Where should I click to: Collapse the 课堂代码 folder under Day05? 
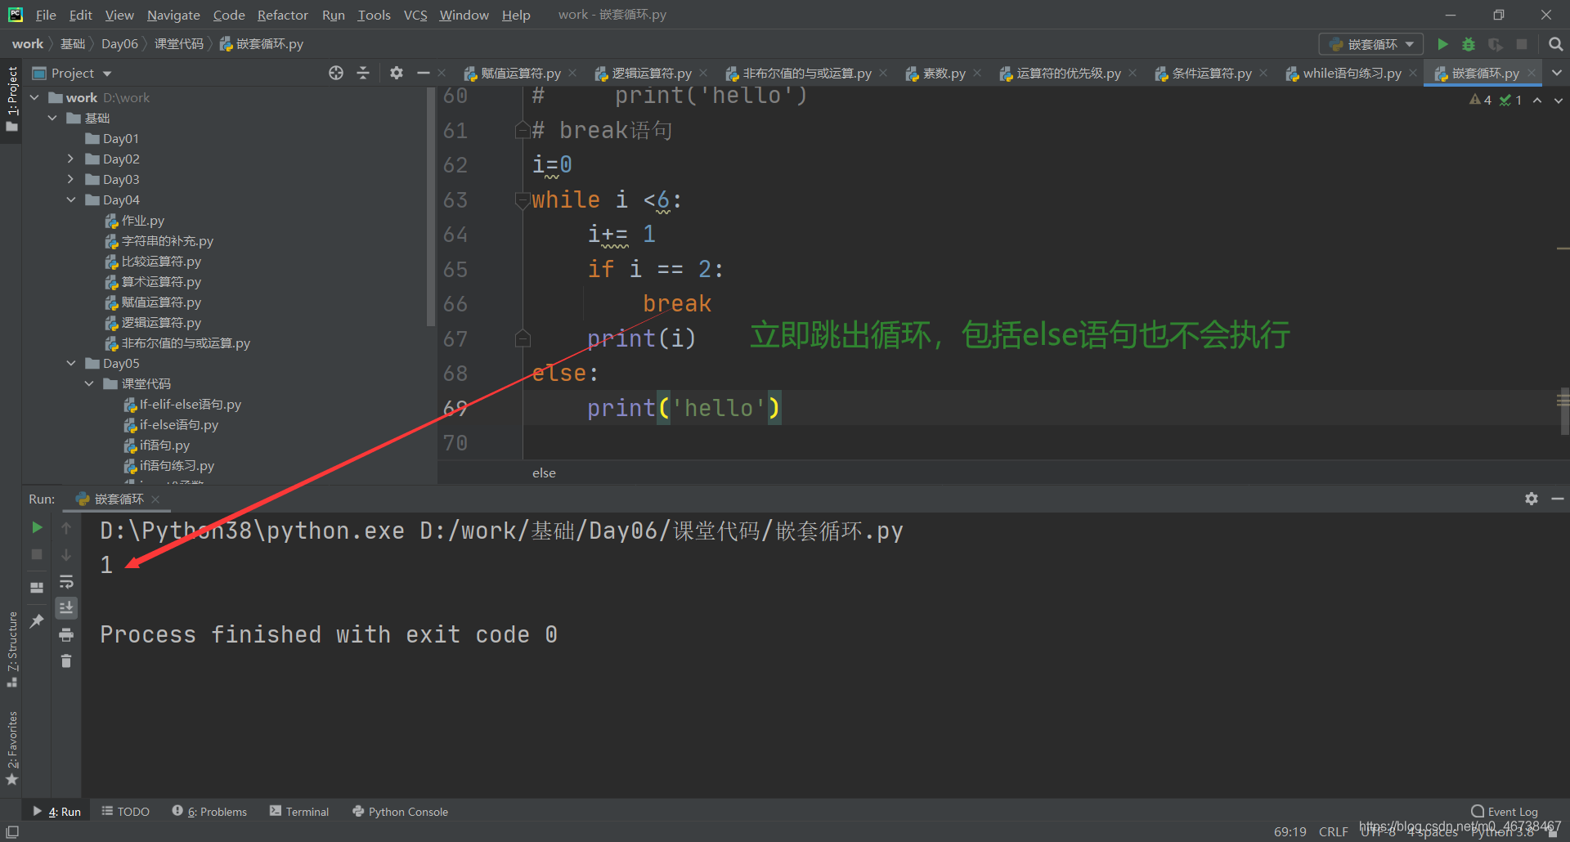pos(88,383)
